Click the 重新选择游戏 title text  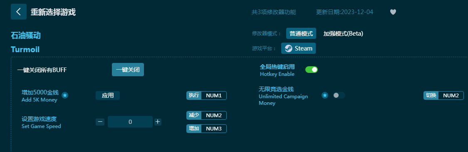pyautogui.click(x=53, y=12)
